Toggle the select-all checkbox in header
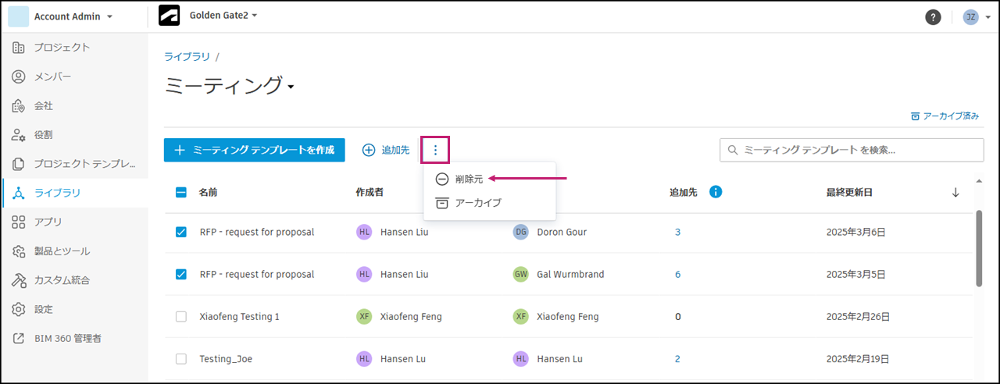The width and height of the screenshot is (1000, 384). [x=181, y=192]
